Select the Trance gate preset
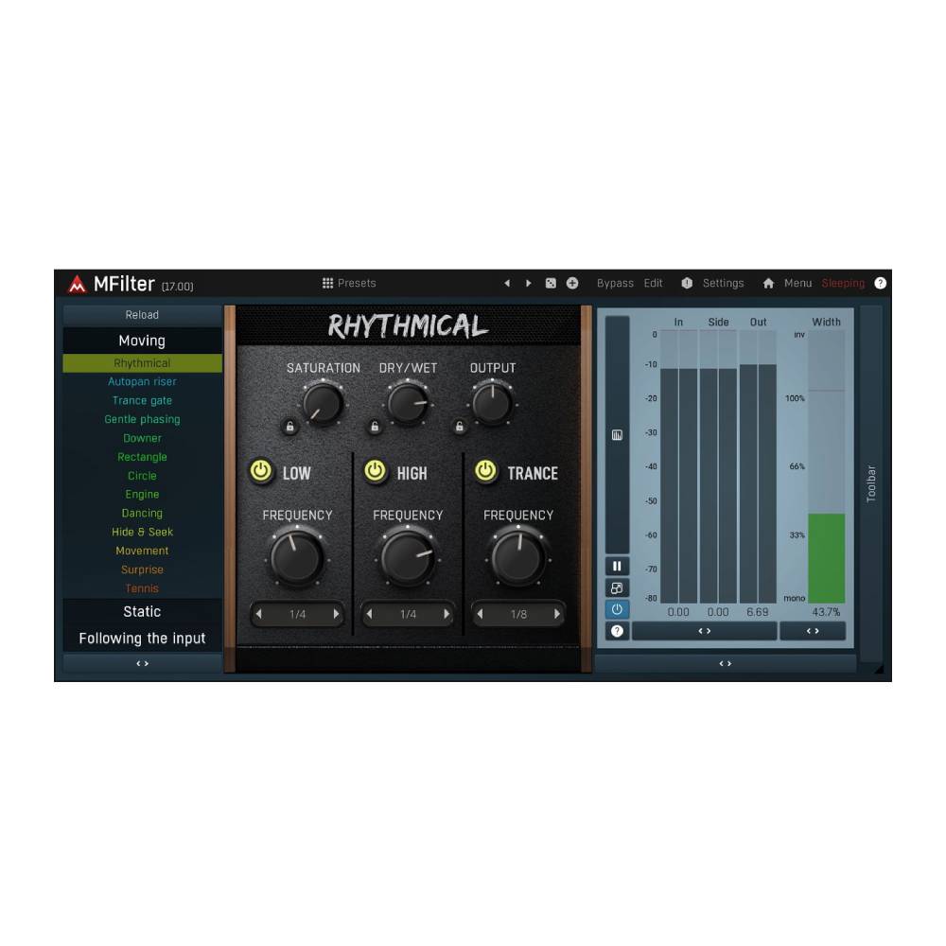 [x=142, y=400]
